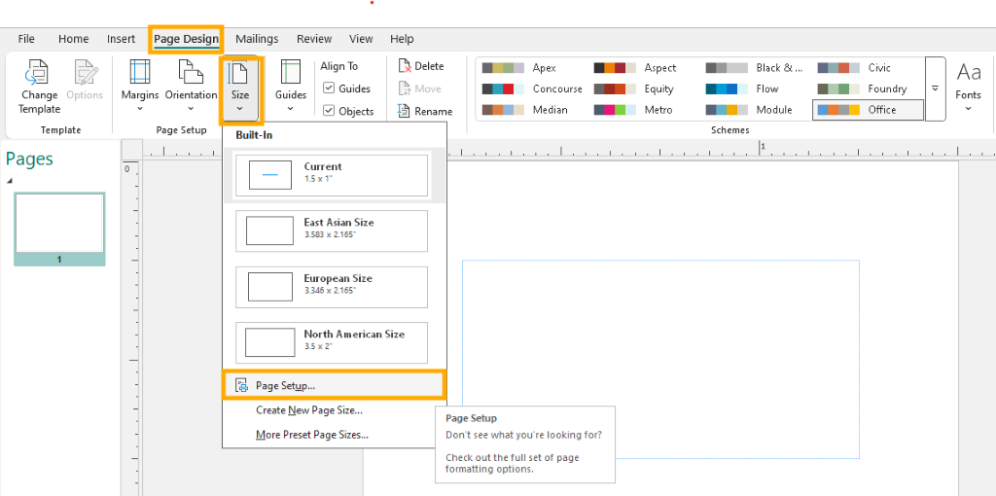Collapse the Size dropdown arrow
This screenshot has width=996, height=496.
point(239,109)
